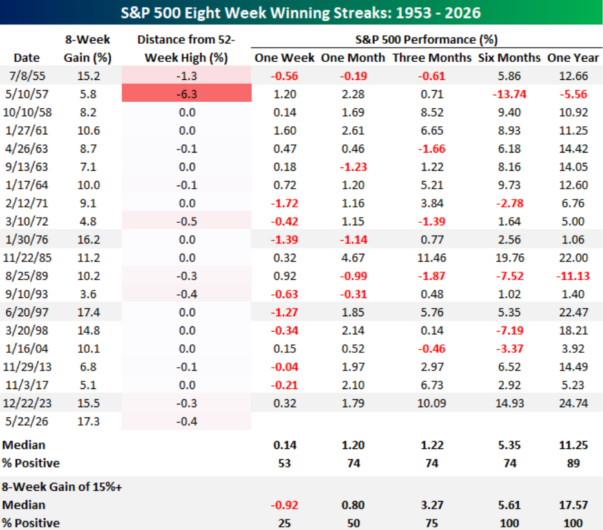
Task: Click the '-5.56' one year value
Action: pos(573,94)
